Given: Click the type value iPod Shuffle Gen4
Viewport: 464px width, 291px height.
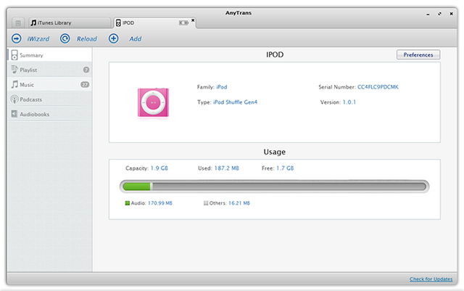Looking at the screenshot, I should click(x=235, y=102).
